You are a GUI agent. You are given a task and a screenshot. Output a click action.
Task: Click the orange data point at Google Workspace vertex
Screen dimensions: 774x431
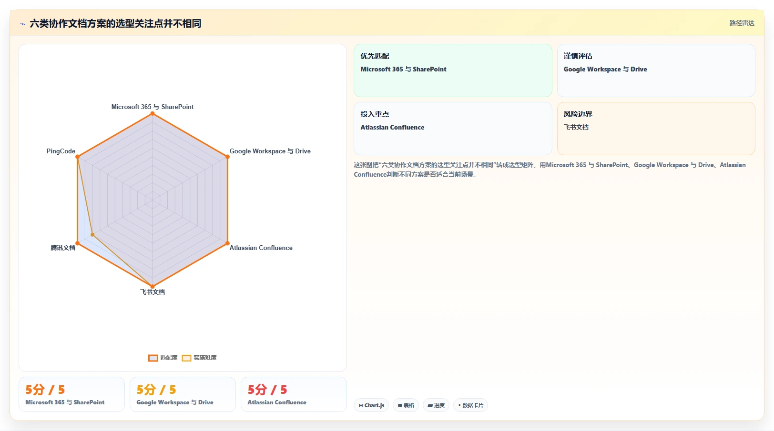227,157
